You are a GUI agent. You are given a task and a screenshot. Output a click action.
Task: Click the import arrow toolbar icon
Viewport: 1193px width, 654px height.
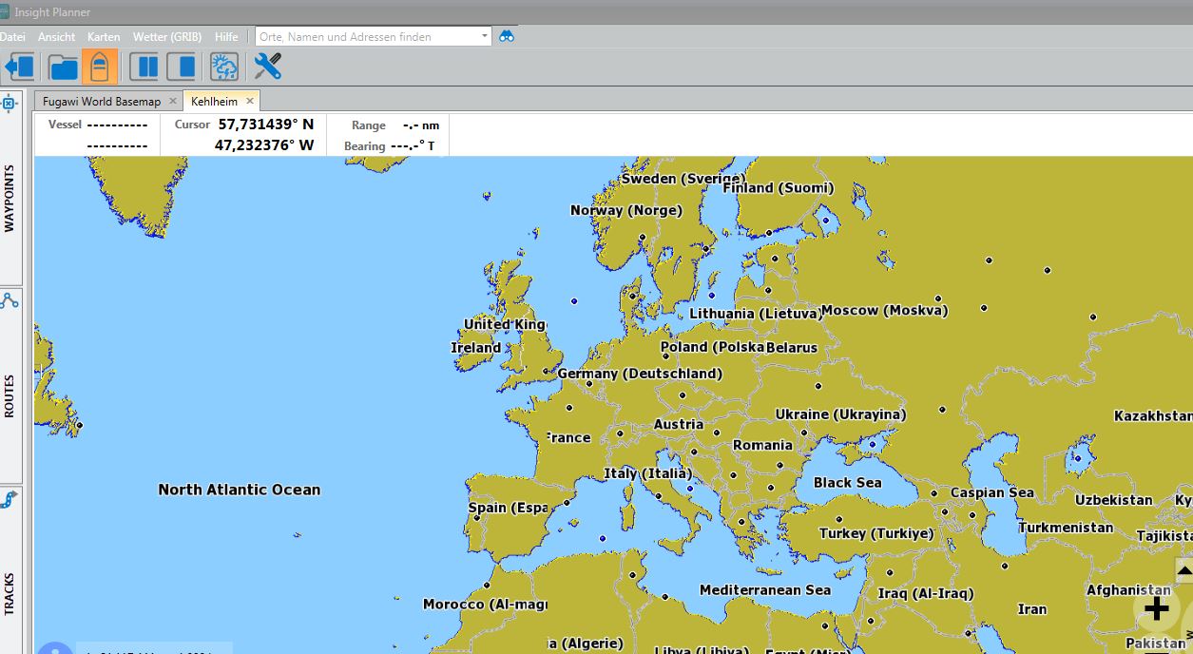coord(19,67)
